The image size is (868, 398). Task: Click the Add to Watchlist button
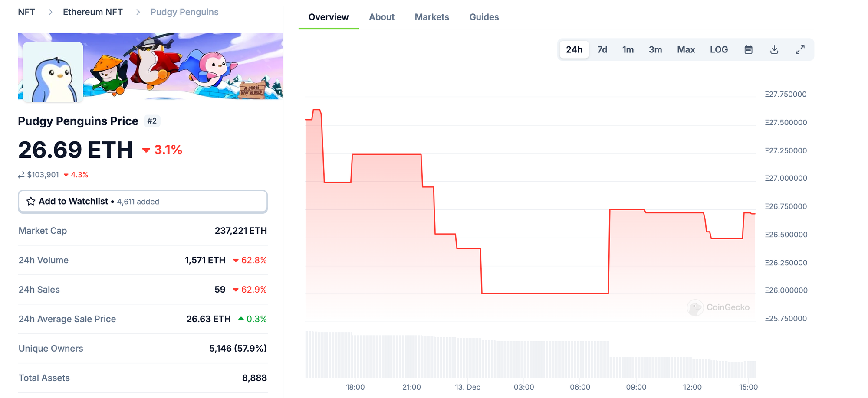click(x=142, y=202)
